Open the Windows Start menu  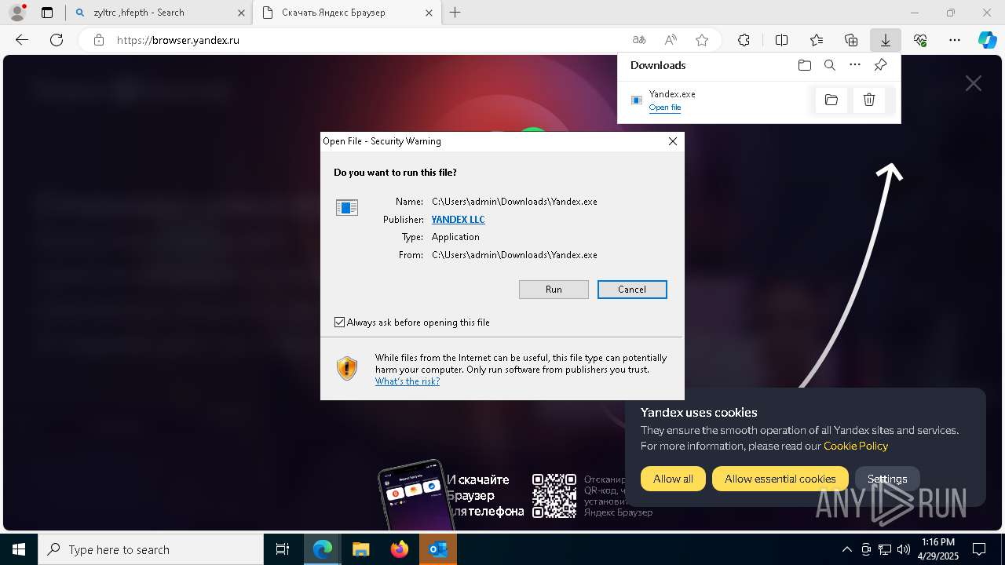point(19,549)
